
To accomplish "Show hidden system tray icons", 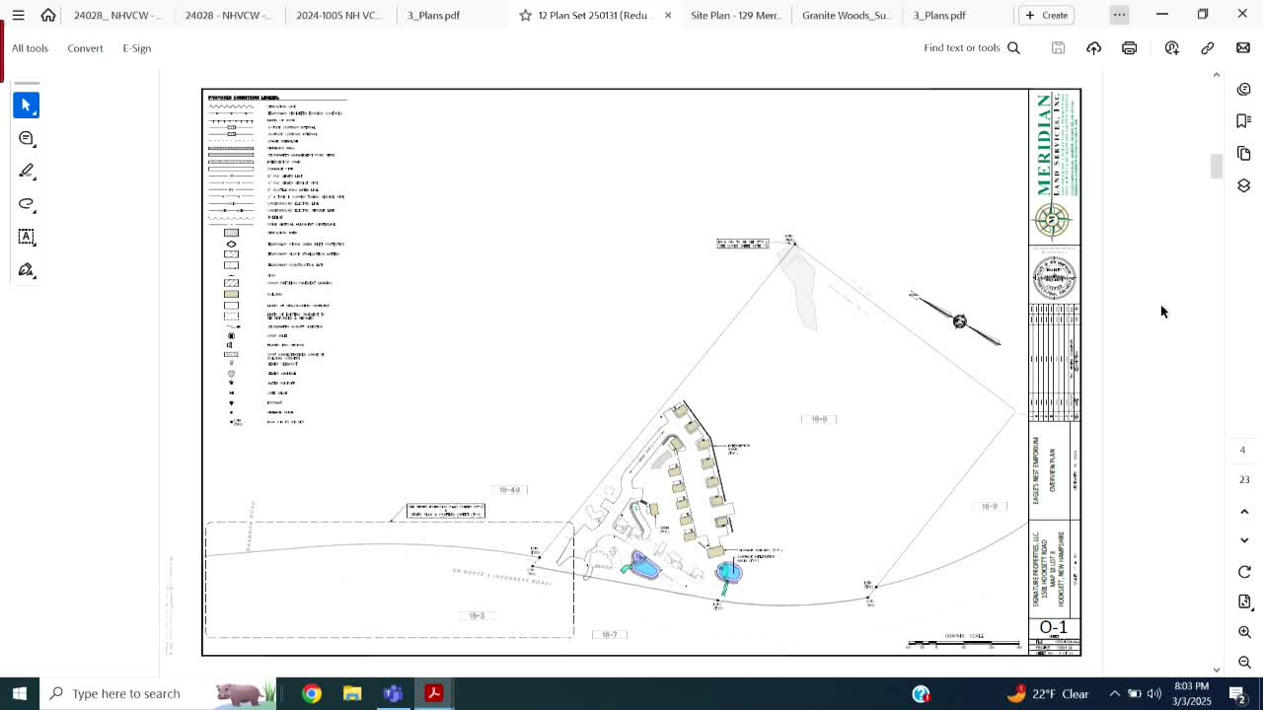I will point(1114,693).
